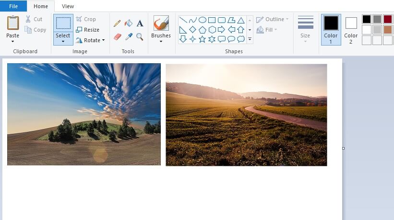Choose the Cloud callout shape
The width and height of the screenshot is (394, 220).
[241, 39]
